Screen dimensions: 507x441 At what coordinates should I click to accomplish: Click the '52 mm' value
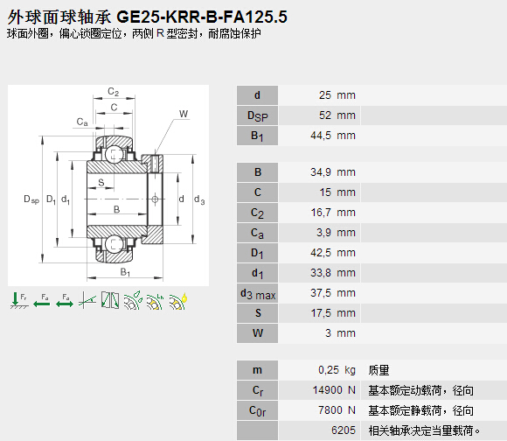(337, 115)
